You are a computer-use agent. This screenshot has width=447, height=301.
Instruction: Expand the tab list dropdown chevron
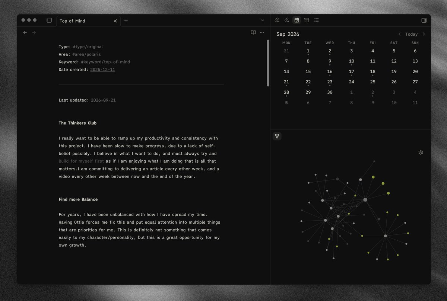pyautogui.click(x=262, y=20)
